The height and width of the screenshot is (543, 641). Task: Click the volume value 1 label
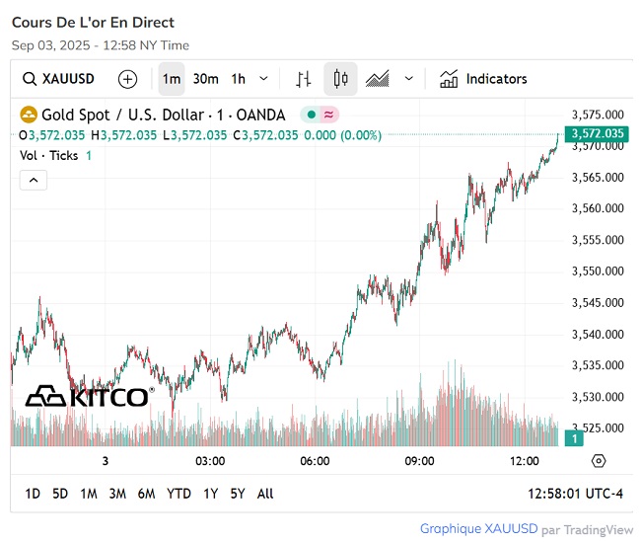coord(574,438)
